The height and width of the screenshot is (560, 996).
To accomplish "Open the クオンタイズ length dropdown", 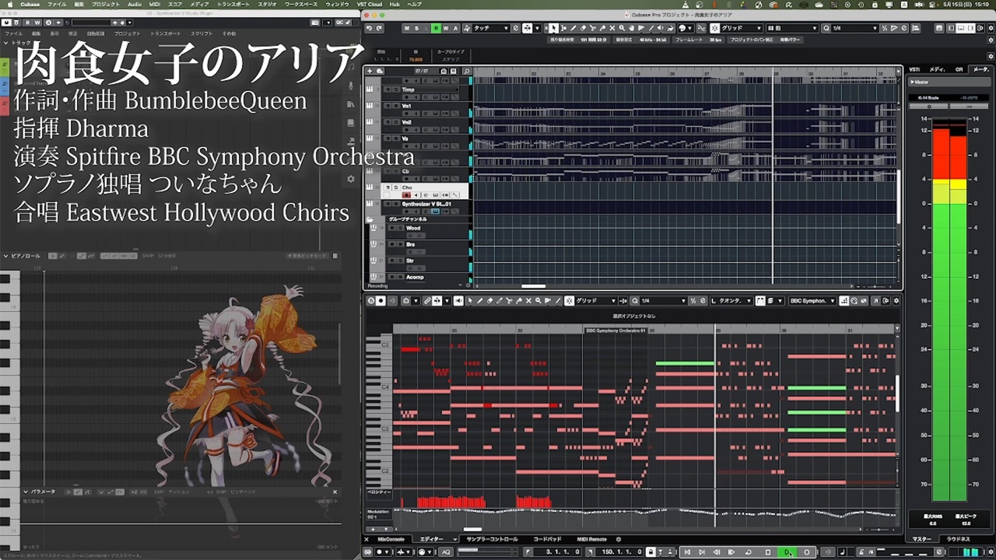I will pos(731,301).
